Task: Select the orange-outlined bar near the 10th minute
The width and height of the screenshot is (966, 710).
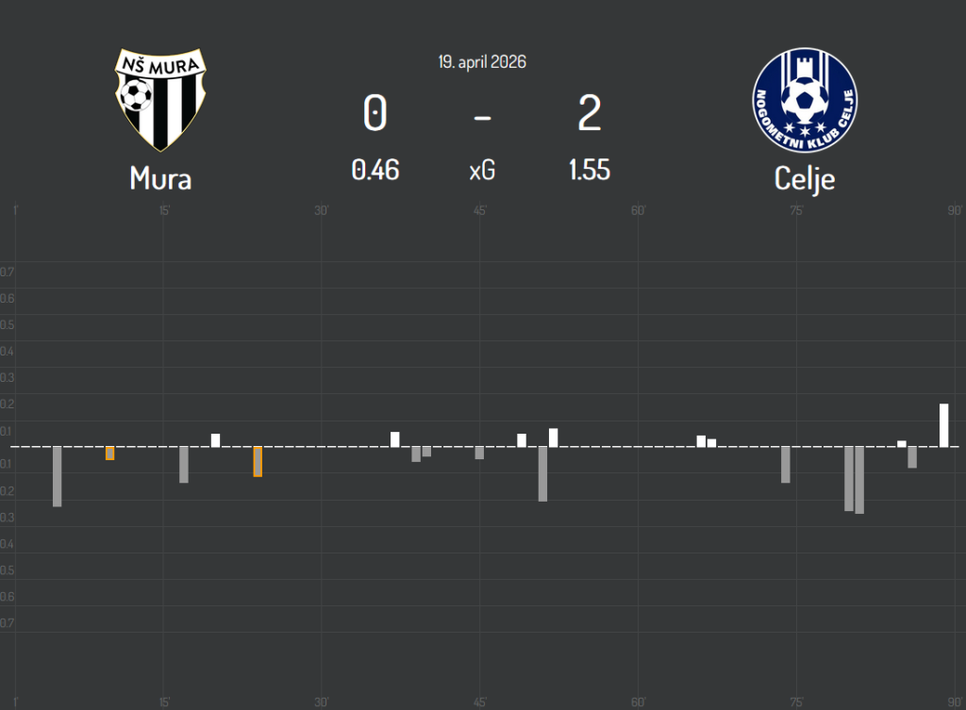Action: pyautogui.click(x=109, y=453)
